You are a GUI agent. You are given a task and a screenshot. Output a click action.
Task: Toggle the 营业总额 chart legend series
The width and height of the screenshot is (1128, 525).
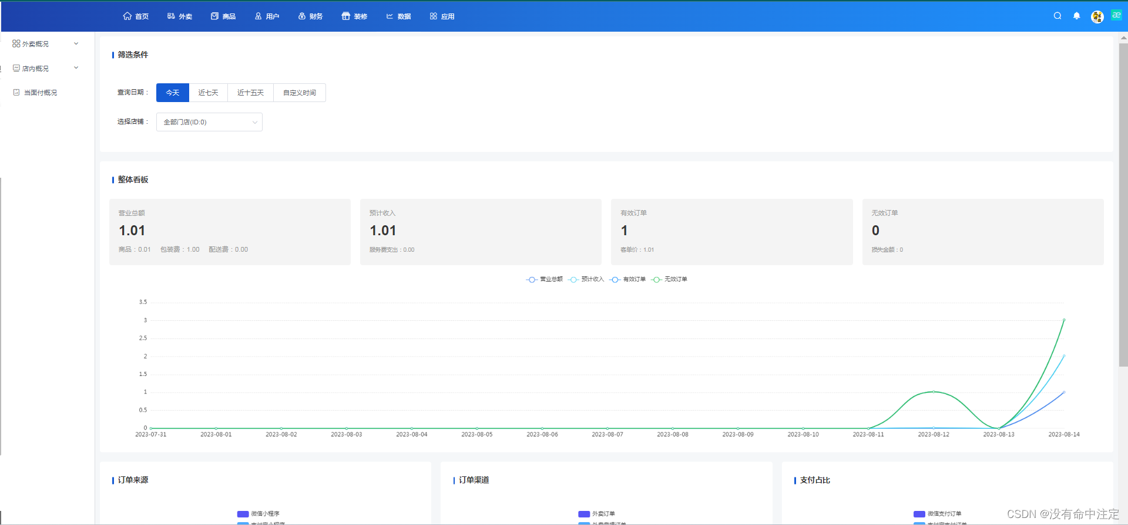tap(544, 279)
